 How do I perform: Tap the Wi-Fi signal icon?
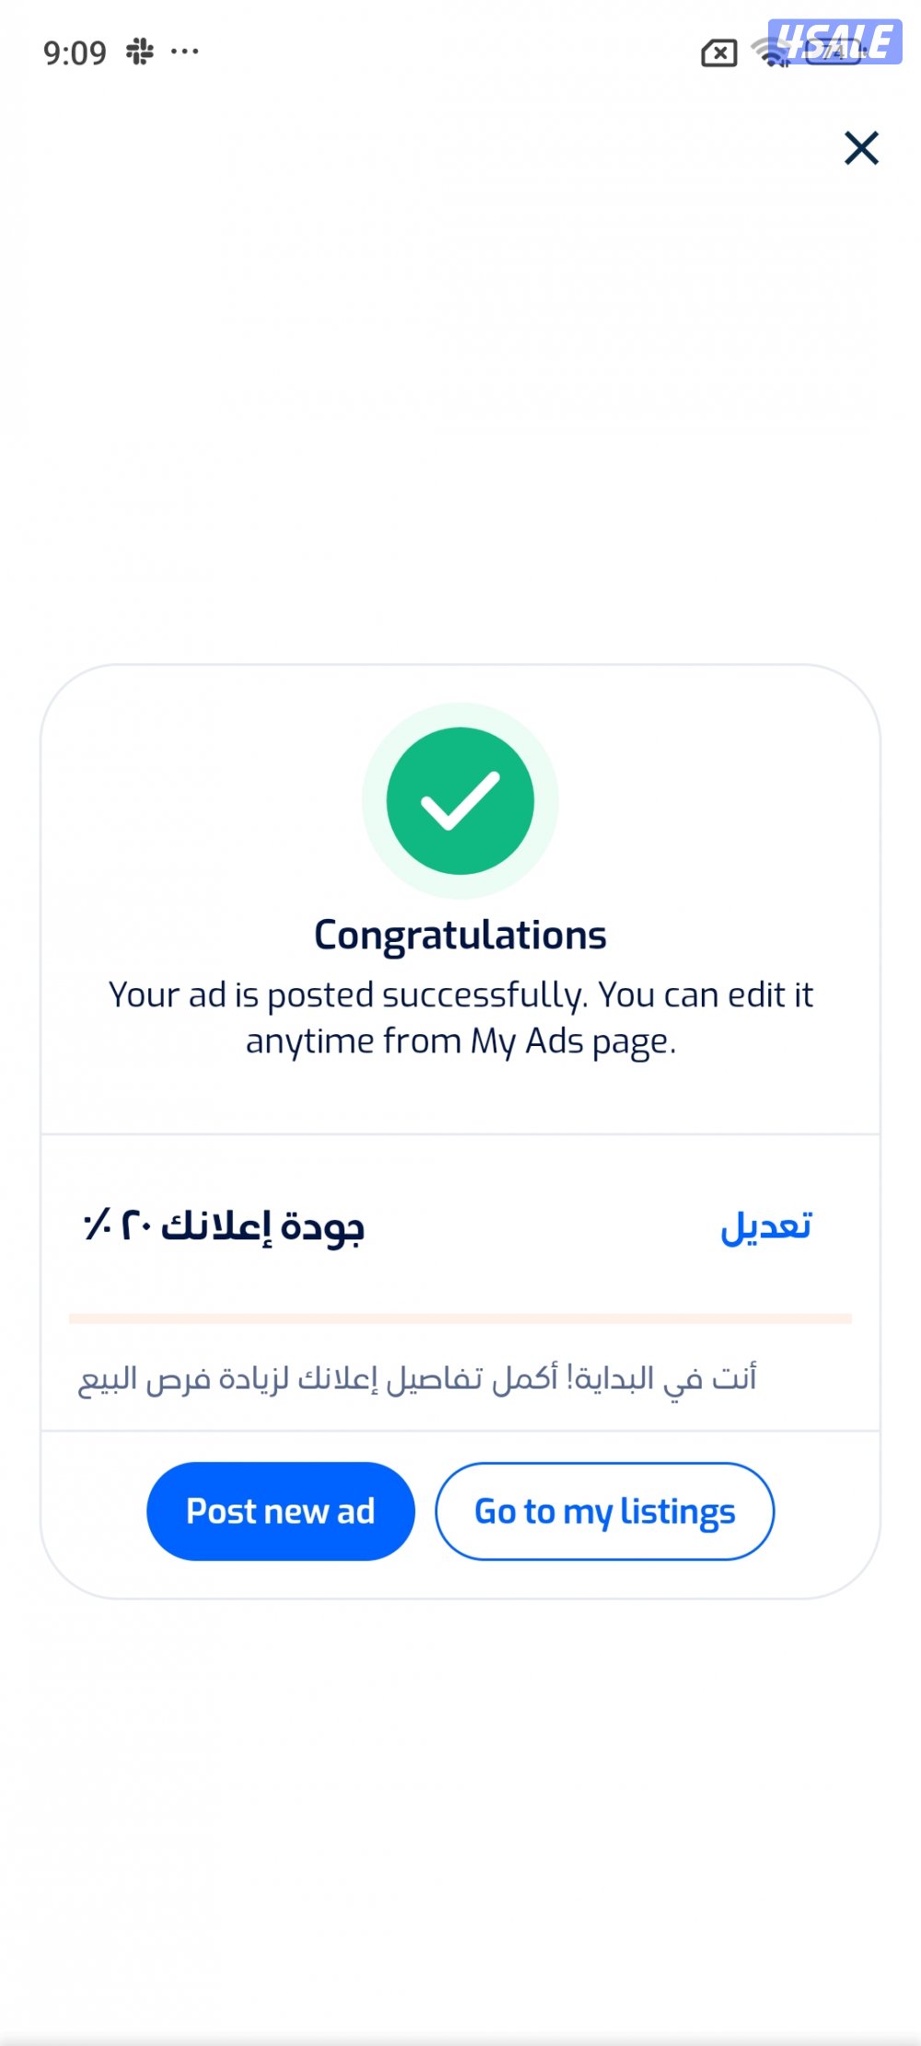[x=770, y=52]
